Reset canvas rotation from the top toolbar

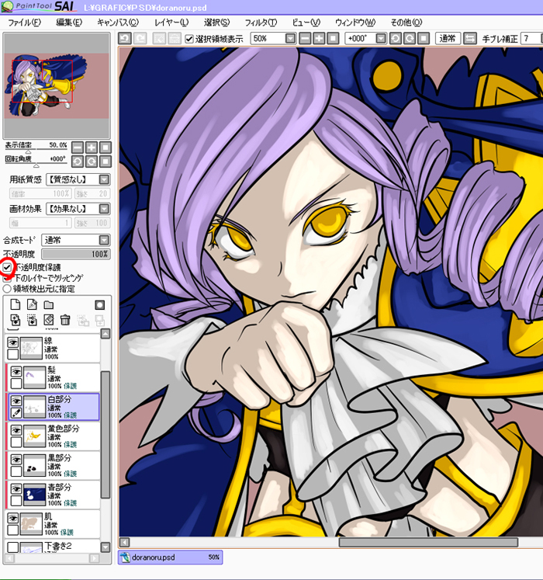click(x=424, y=39)
